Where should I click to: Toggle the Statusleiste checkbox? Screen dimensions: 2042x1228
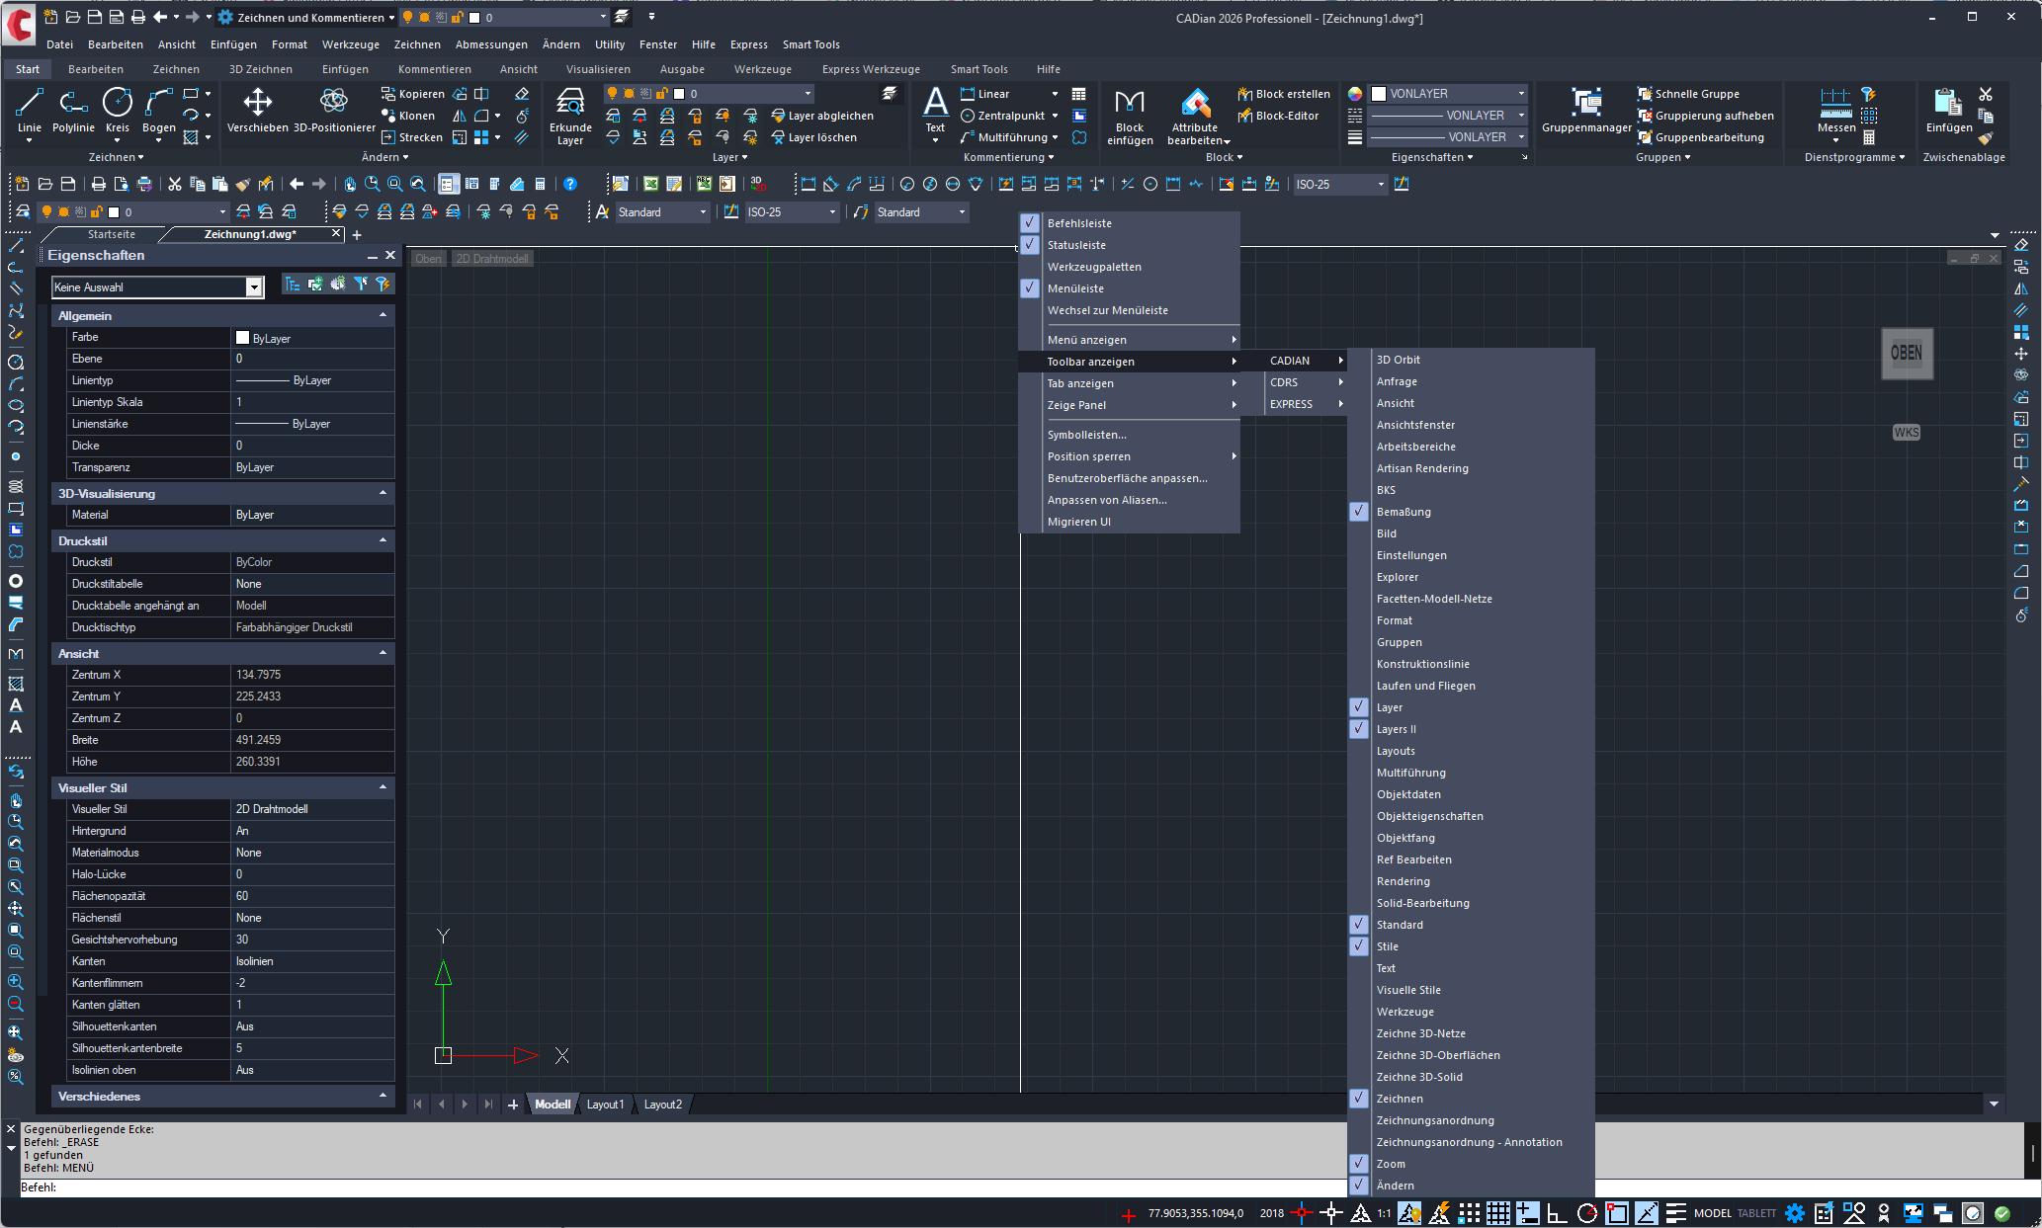point(1030,245)
